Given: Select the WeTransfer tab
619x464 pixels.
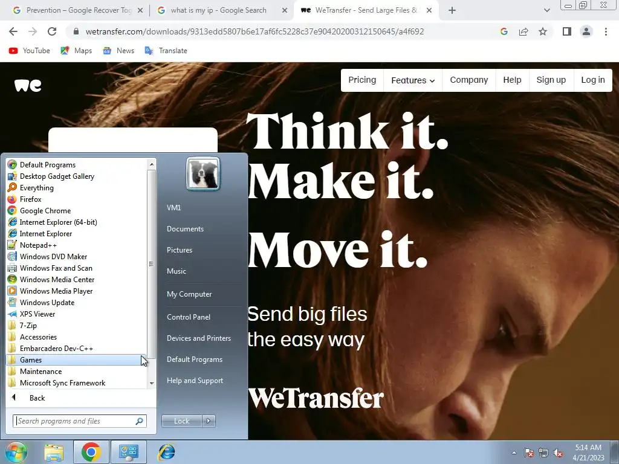Looking at the screenshot, I should pyautogui.click(x=366, y=10).
